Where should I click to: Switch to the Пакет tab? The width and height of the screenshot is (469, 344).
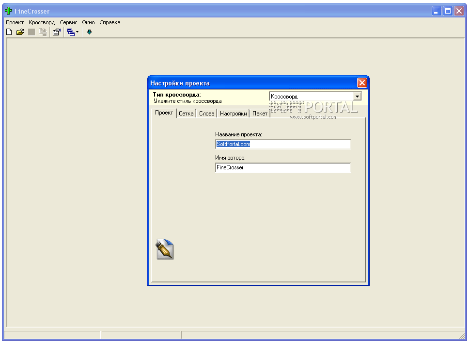(260, 114)
